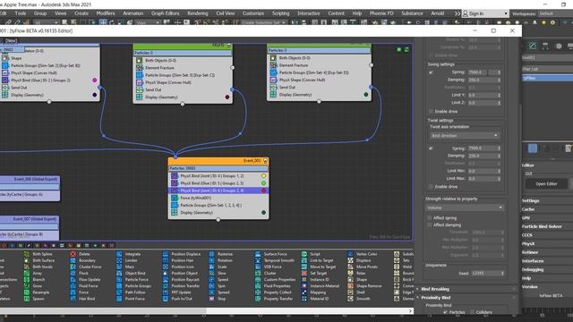Choose the Material ID operator
The height and width of the screenshot is (322, 573).
(316, 299)
